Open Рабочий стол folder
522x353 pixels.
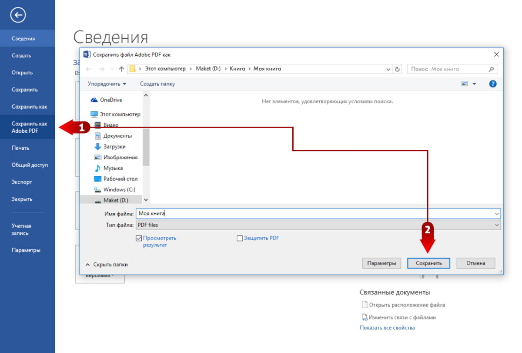tap(116, 179)
